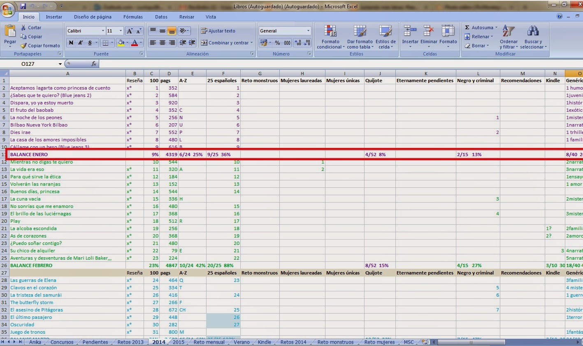The image size is (583, 346).
Task: Apply the red font color
Action: coord(134,43)
